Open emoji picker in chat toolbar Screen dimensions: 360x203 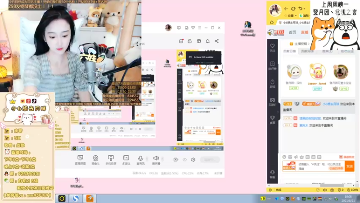pos(284,157)
